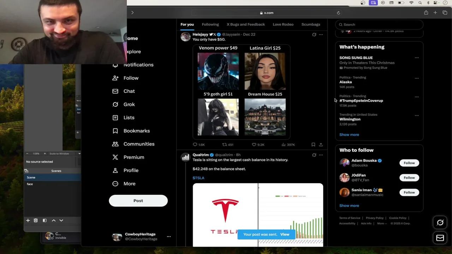Open the Terms of Service link
The height and width of the screenshot is (254, 452).
tap(350, 218)
